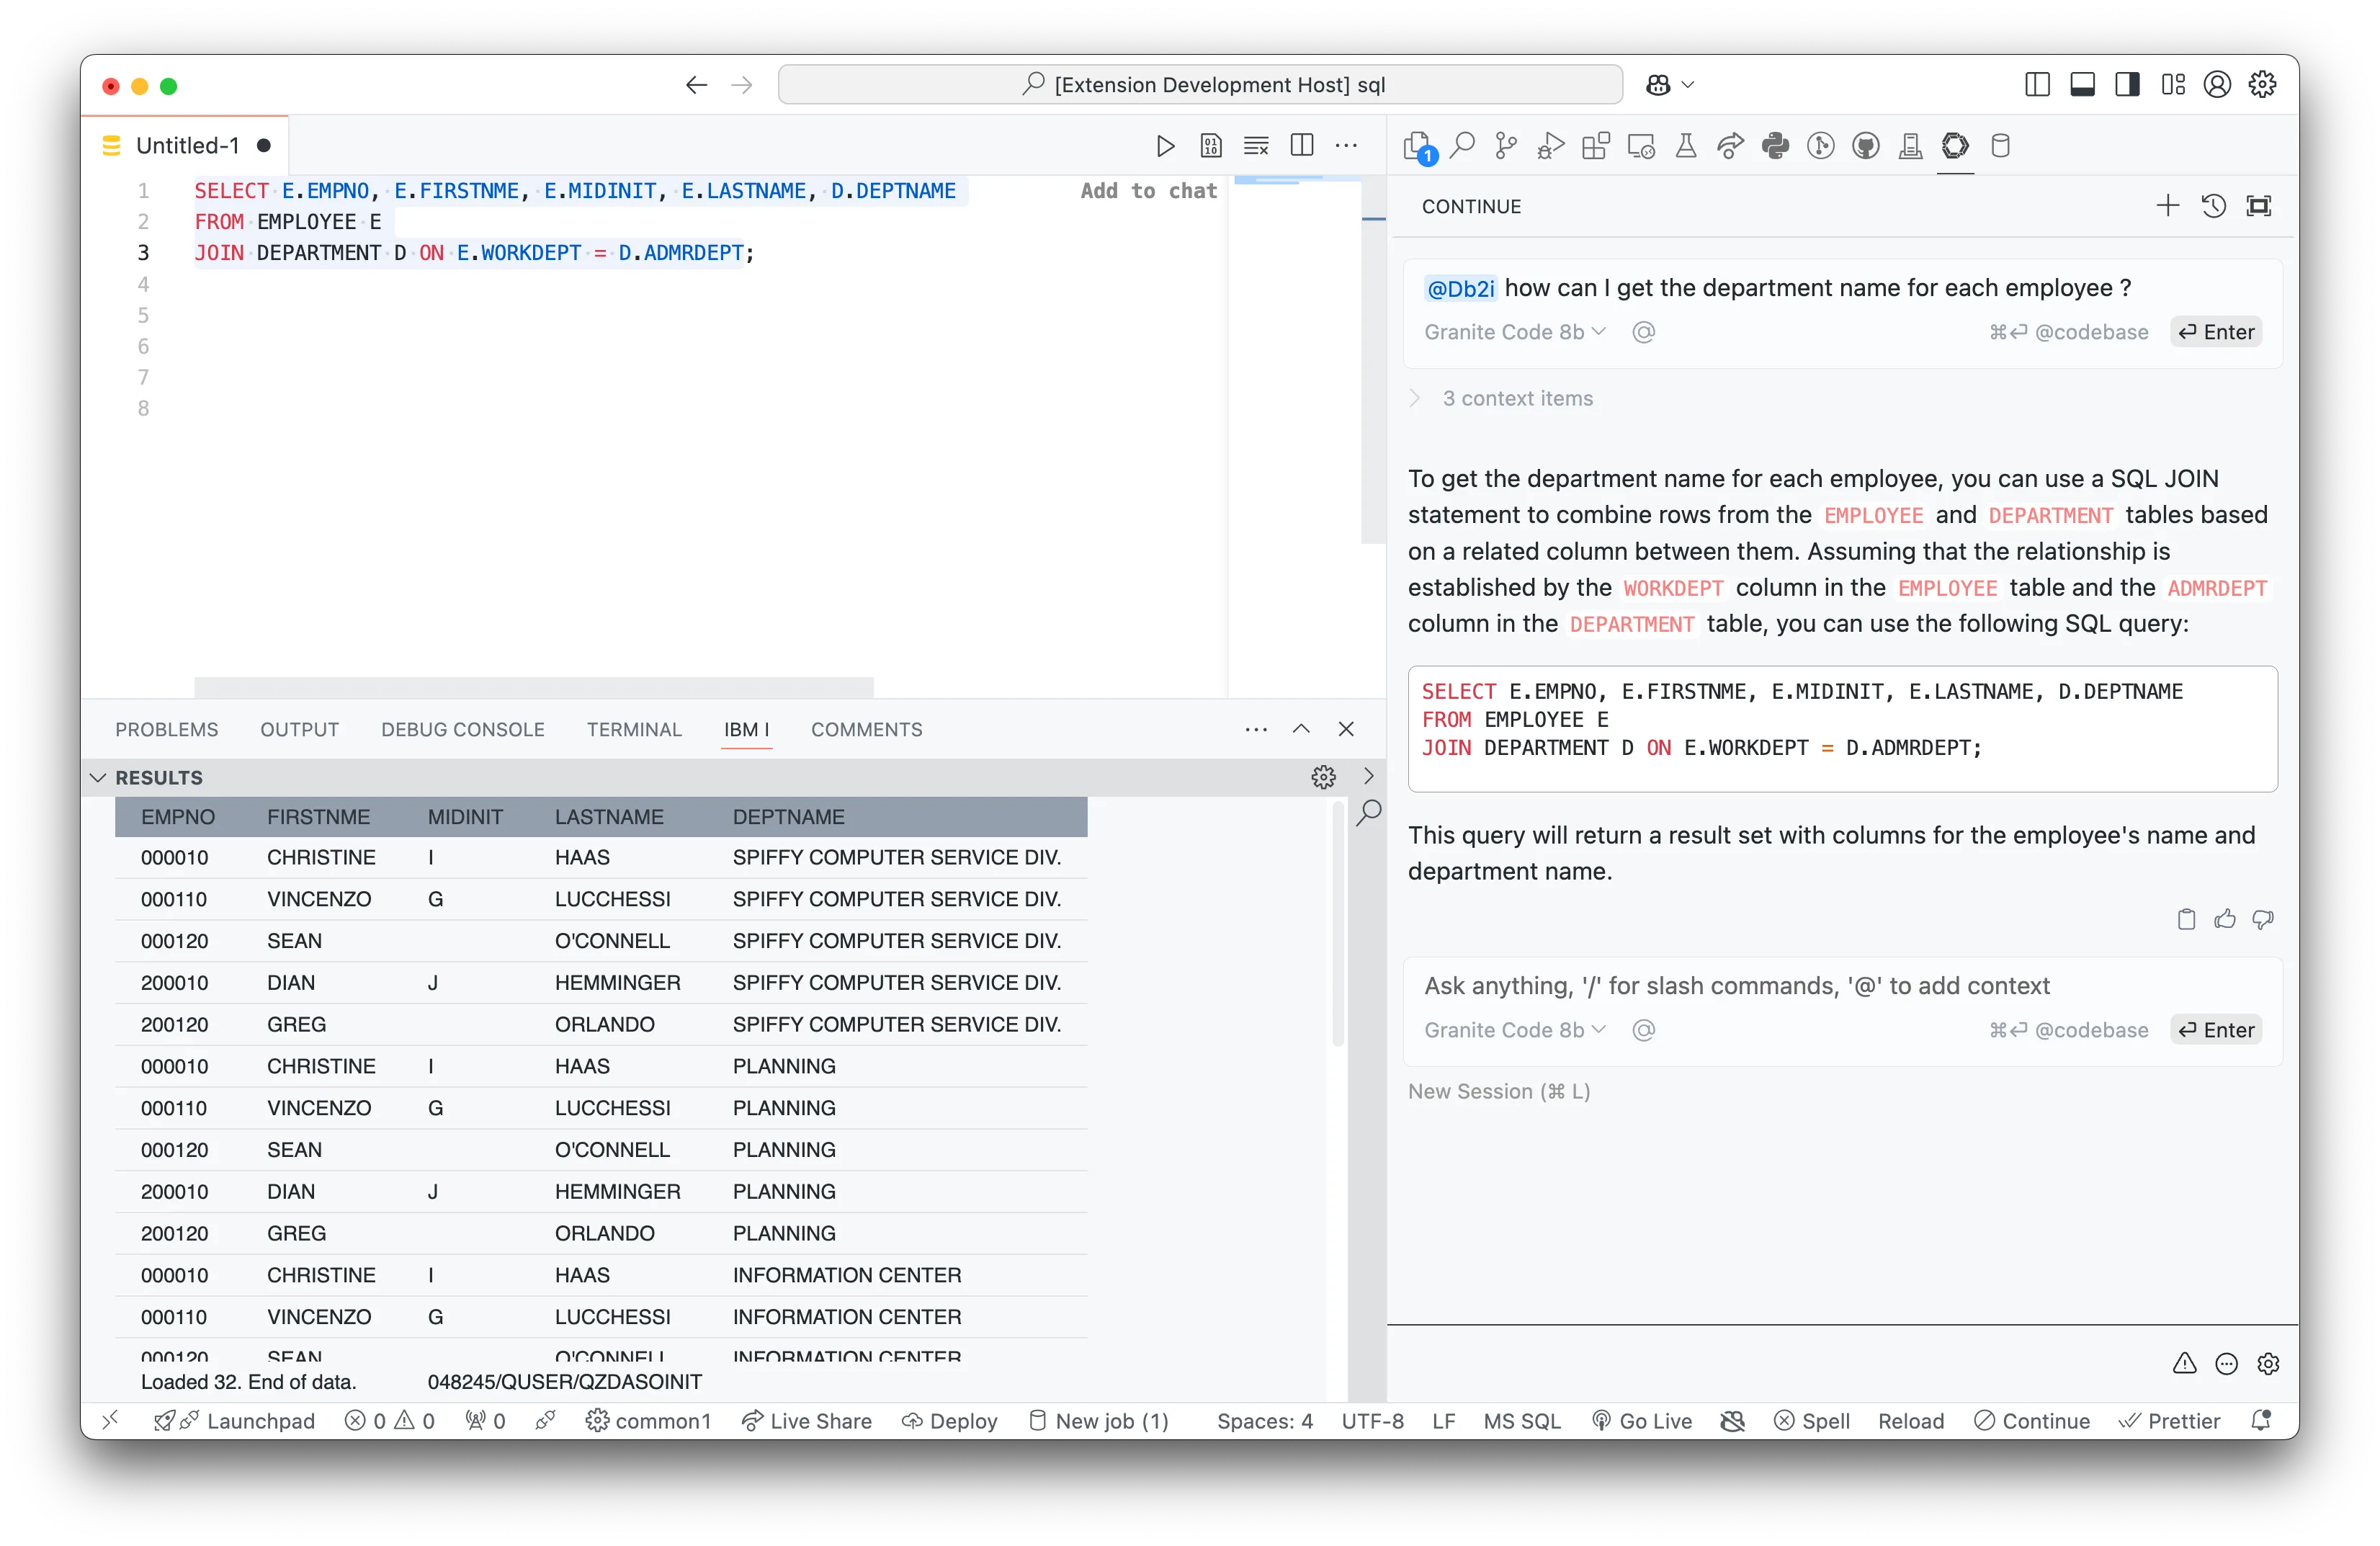2380x1546 pixels.
Task: Toggle the primary side bar layout
Action: 2037,85
